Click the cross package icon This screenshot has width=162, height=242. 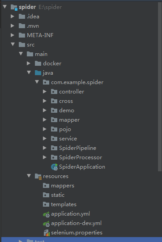click(x=54, y=101)
